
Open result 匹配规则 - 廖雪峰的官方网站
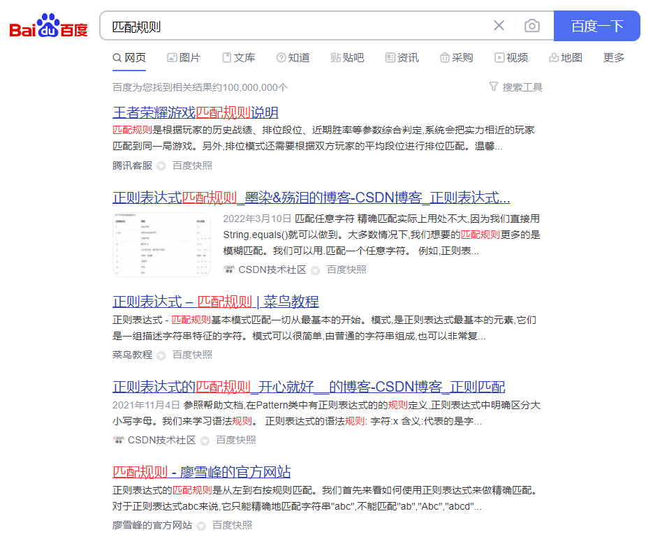(x=202, y=472)
